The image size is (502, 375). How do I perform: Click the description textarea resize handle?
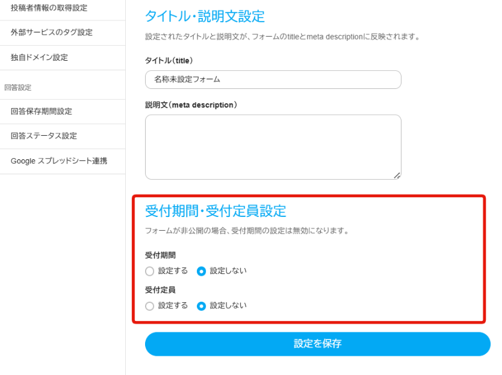[x=397, y=175]
